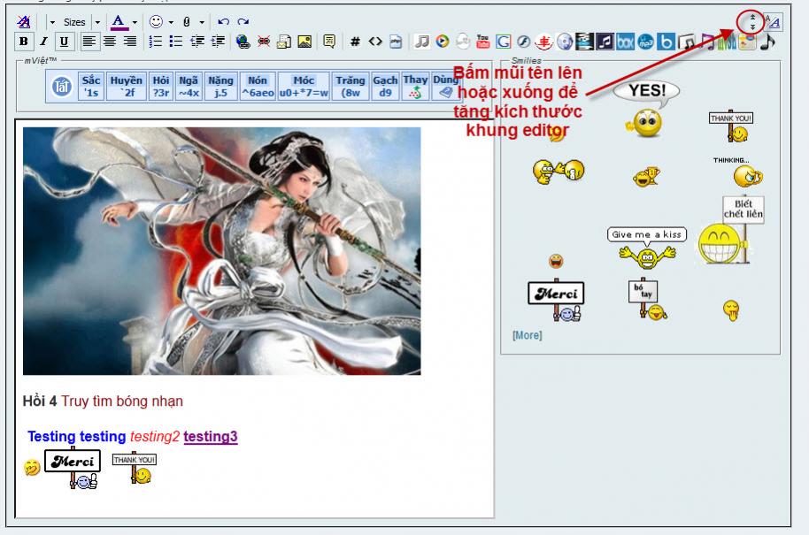The height and width of the screenshot is (535, 809).
Task: Open the font color dropdown arrow
Action: [135, 21]
